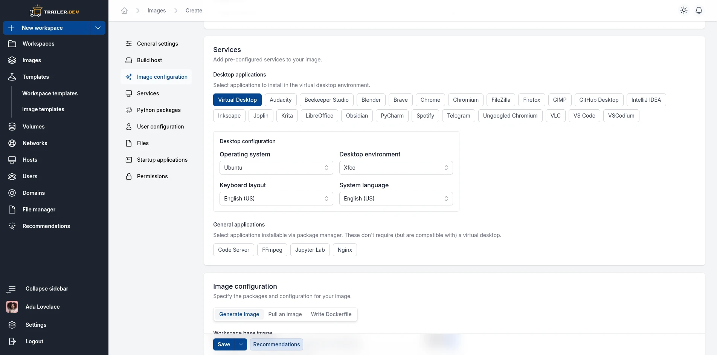Click the Settings gear icon
Image resolution: width=717 pixels, height=355 pixels.
12,325
